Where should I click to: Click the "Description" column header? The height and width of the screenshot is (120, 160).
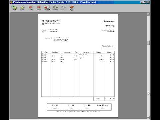(86, 52)
